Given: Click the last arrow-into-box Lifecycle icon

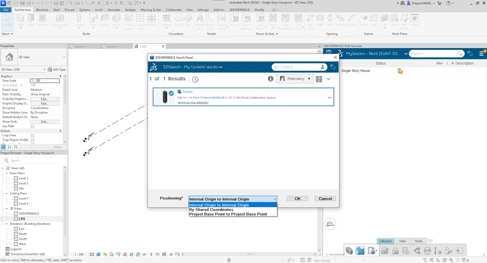Looking at the screenshot, I should tap(460, 250).
